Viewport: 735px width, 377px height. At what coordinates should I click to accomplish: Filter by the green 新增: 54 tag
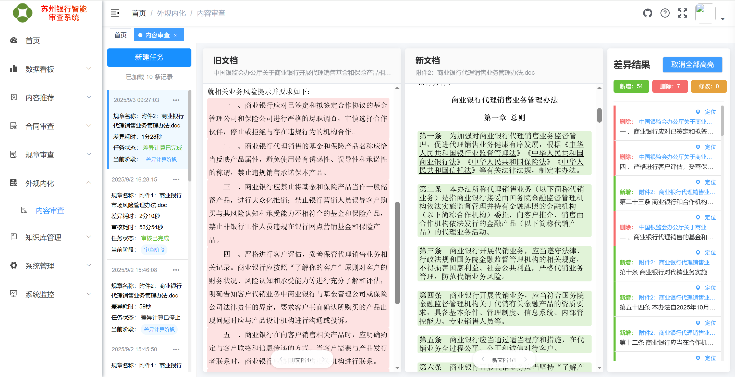[631, 86]
